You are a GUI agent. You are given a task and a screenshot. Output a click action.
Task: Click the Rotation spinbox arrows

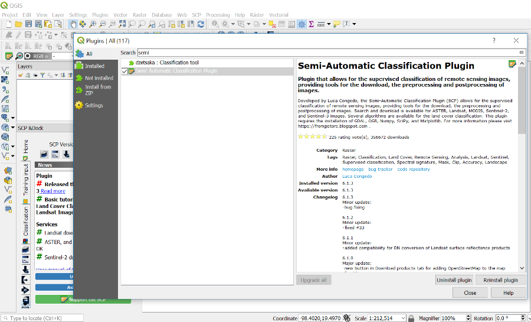[523, 318]
